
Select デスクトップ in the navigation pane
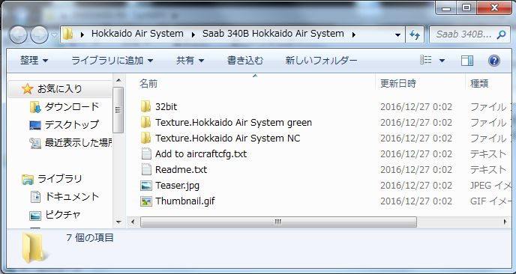[x=71, y=124]
